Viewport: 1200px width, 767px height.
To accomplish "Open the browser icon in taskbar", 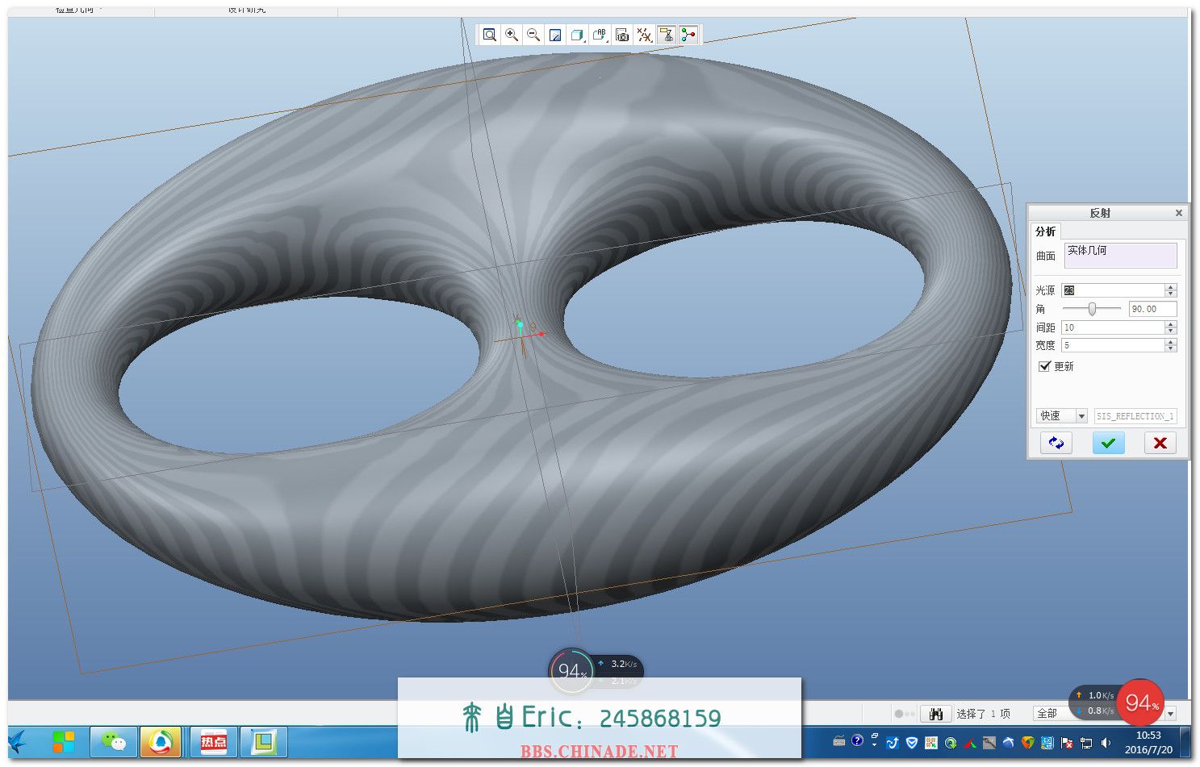I will pyautogui.click(x=160, y=742).
